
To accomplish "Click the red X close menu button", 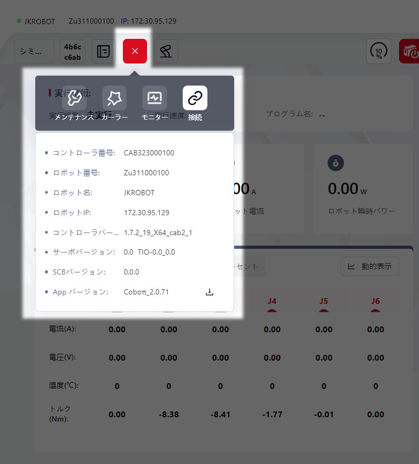I will (135, 51).
